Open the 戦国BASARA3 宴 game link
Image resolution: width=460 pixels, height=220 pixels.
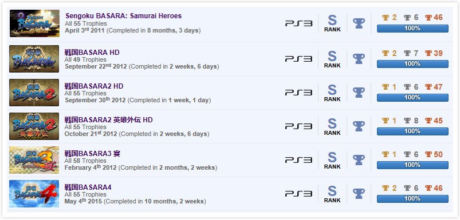[92, 154]
